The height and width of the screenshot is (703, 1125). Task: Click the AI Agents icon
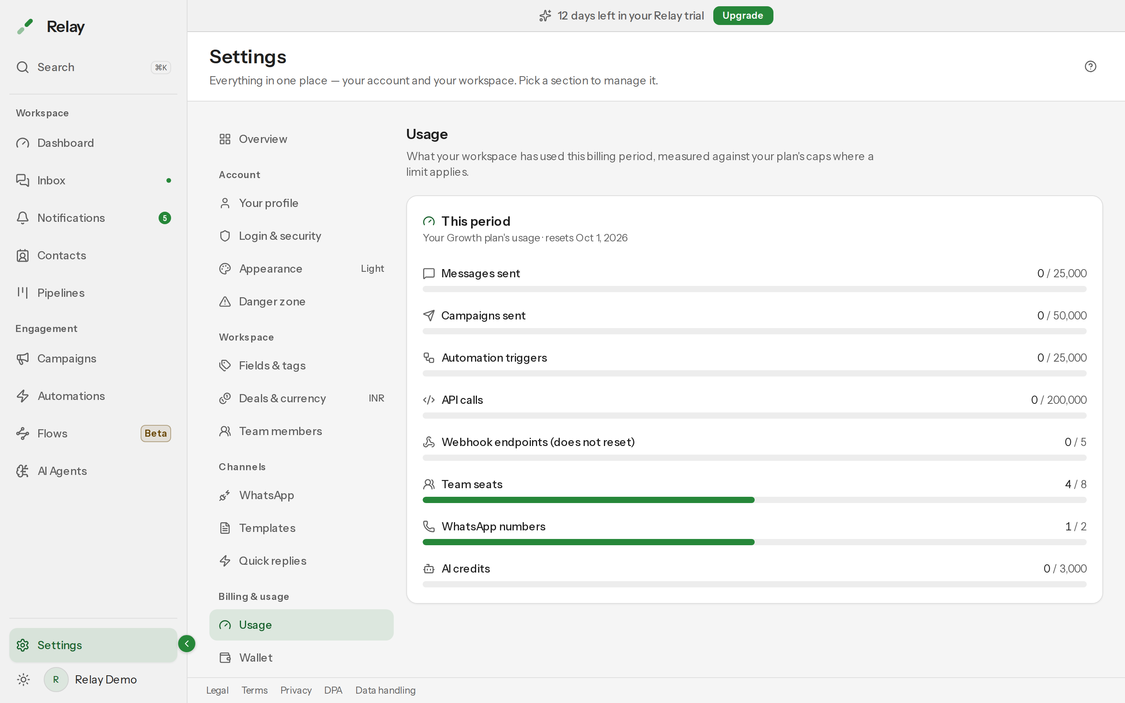pos(22,471)
